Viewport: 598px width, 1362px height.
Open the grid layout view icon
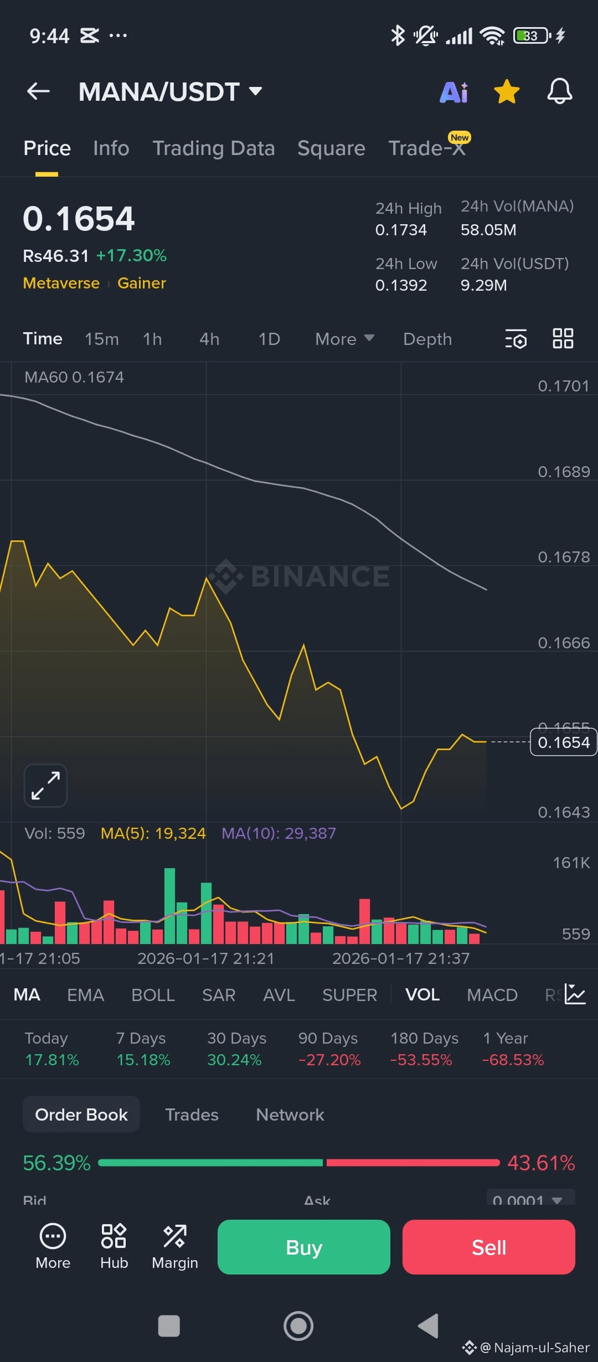click(x=563, y=338)
